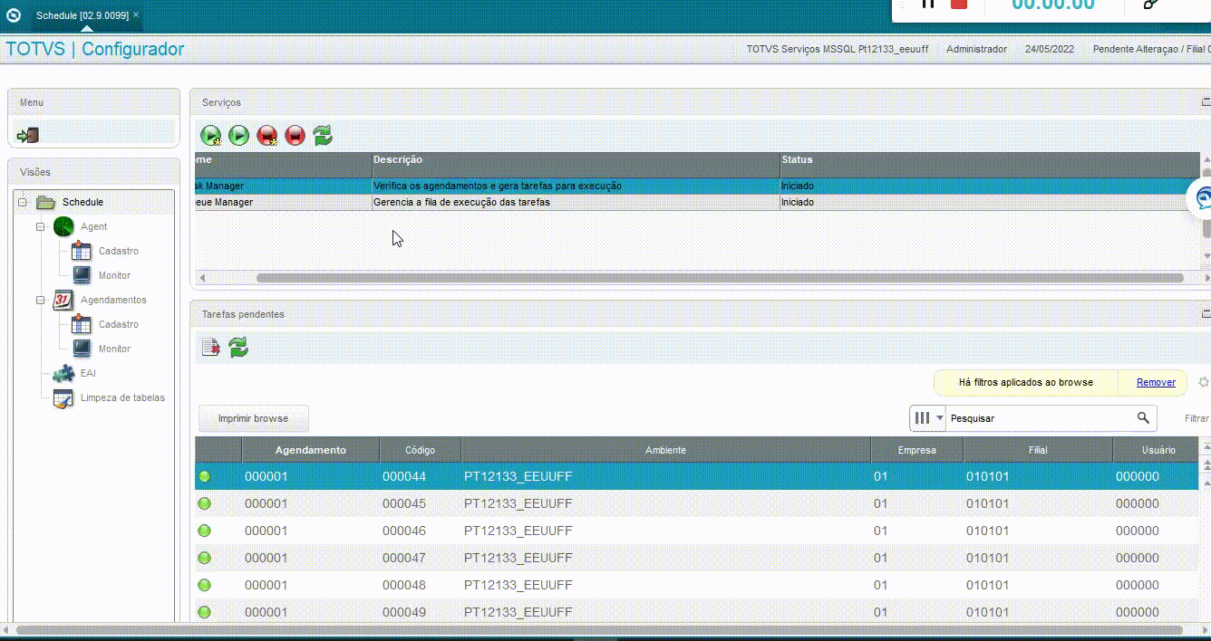
Task: Select the Queue Manager service row
Action: coord(698,203)
